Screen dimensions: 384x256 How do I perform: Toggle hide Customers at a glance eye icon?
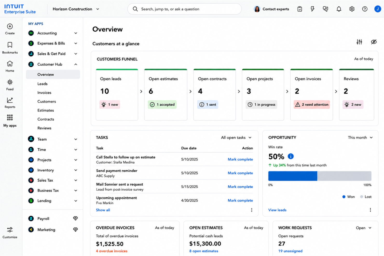point(374,42)
